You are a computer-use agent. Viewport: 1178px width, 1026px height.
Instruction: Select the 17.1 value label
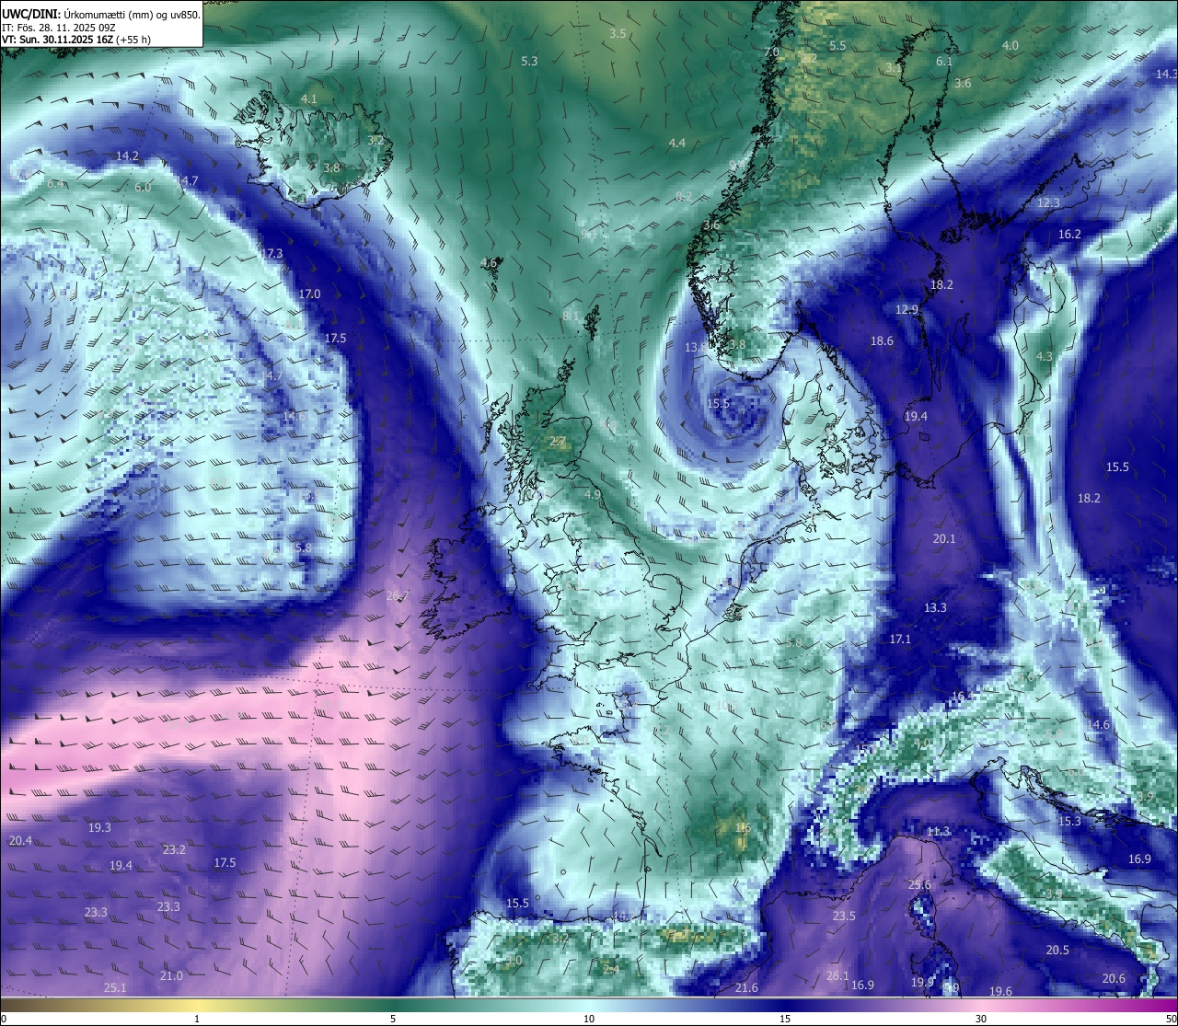click(900, 640)
